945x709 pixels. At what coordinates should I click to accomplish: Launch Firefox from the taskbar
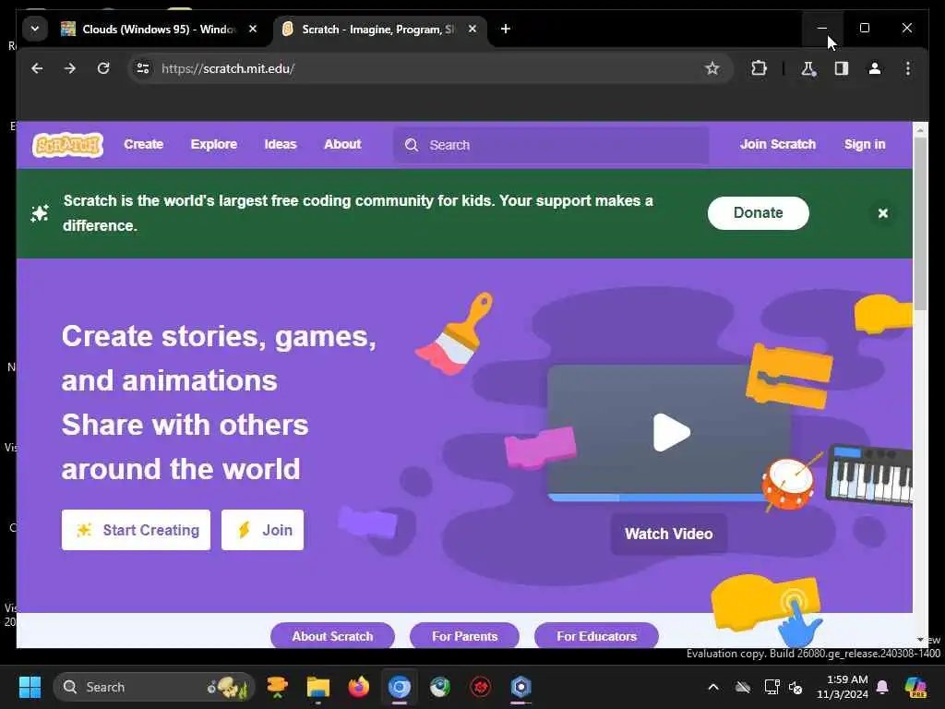[x=359, y=687]
